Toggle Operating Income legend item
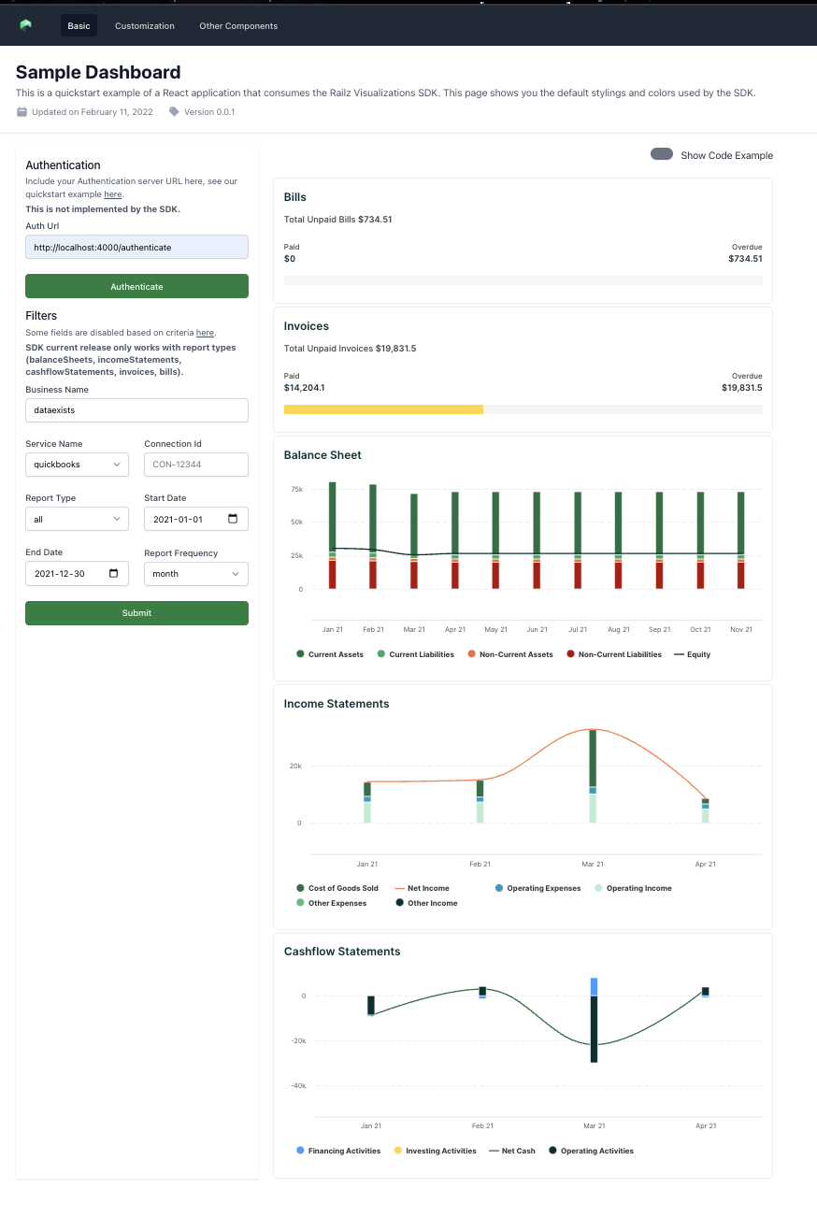 click(x=633, y=888)
